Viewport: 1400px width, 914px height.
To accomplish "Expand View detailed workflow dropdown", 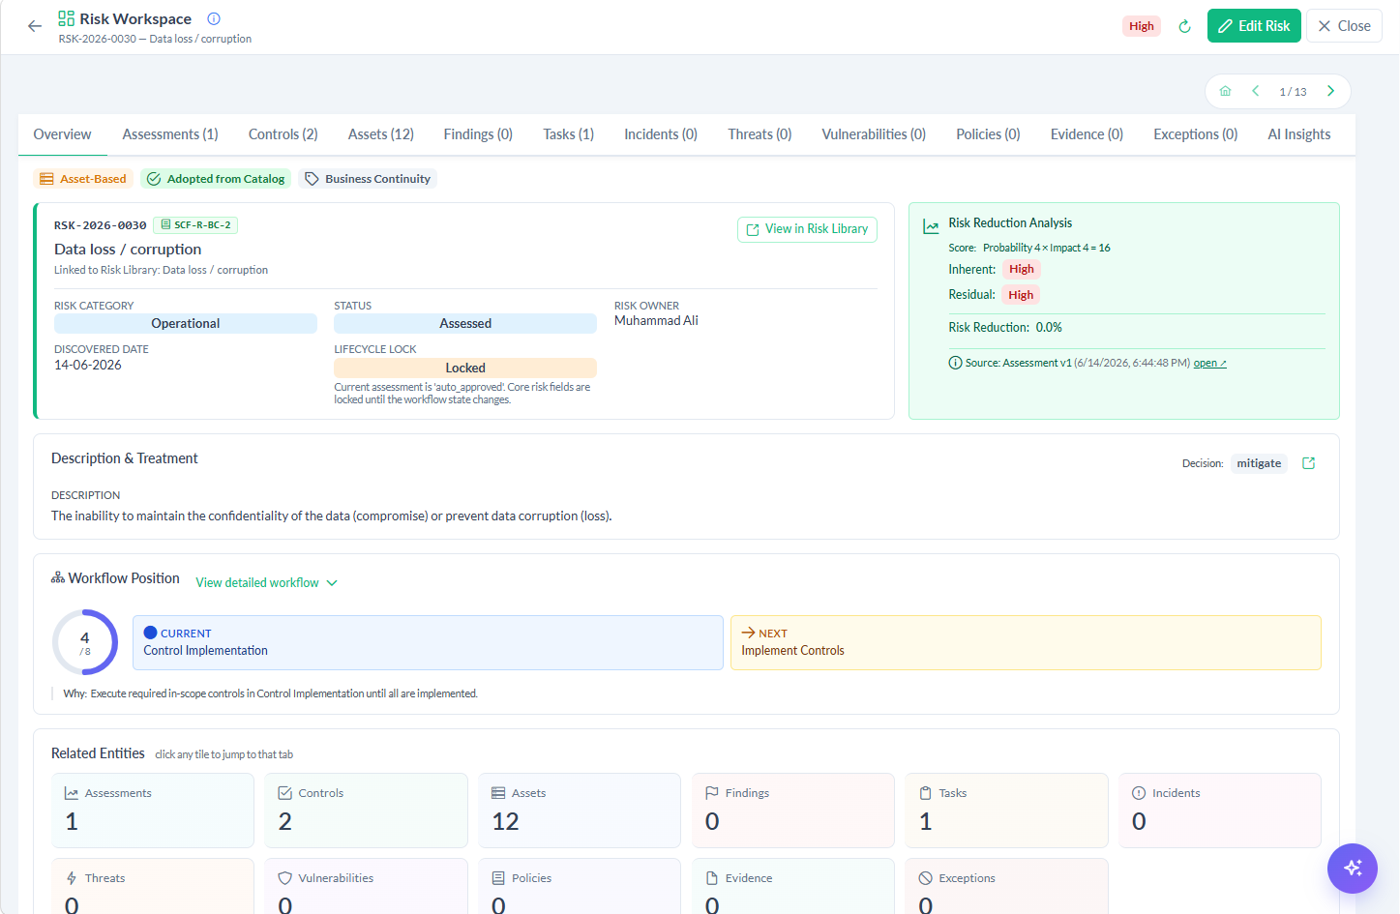I will coord(267,582).
